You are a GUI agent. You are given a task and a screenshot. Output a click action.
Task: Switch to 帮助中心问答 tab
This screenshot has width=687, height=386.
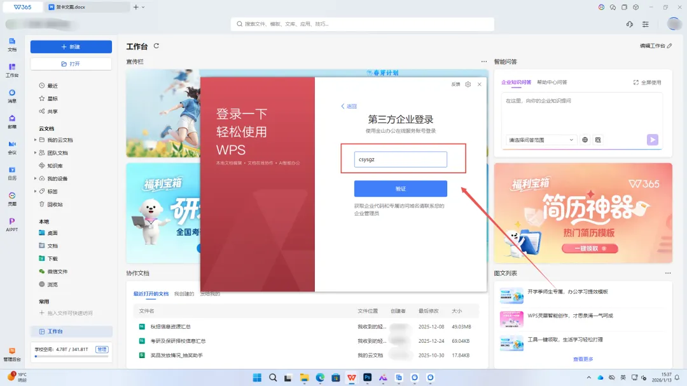click(x=552, y=82)
